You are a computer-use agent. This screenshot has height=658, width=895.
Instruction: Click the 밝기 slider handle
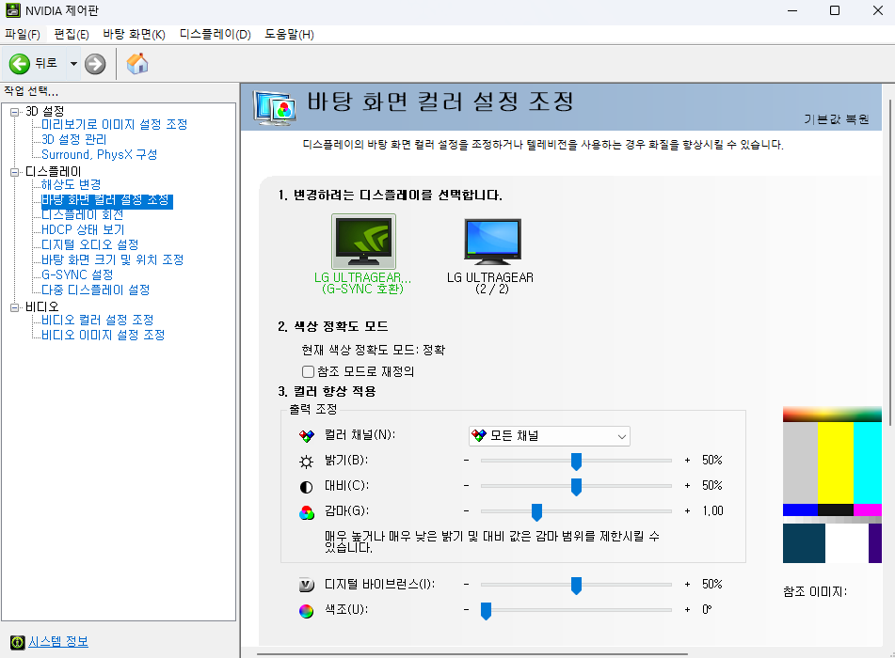coord(577,461)
